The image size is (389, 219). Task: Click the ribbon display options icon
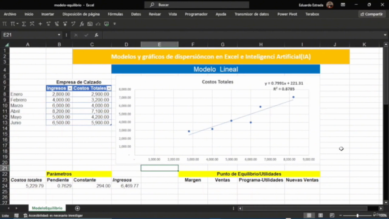[343, 5]
